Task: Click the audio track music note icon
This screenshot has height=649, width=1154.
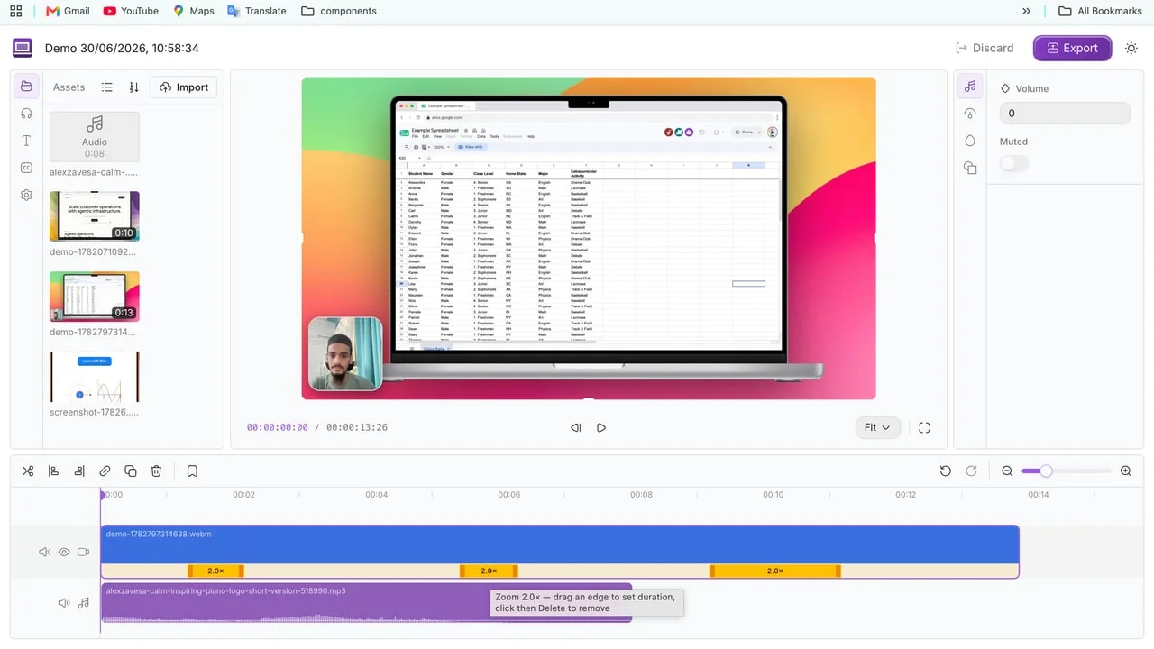Action: point(84,602)
